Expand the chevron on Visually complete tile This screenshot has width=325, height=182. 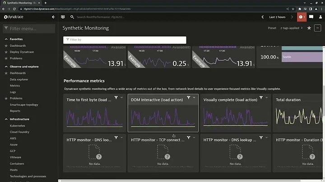coord(267,97)
